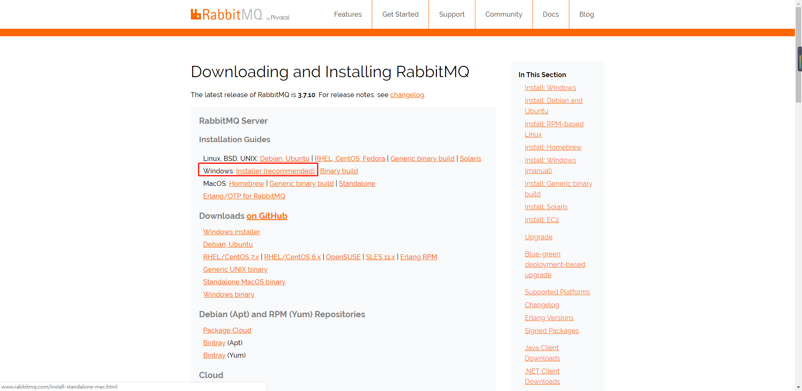Open the Community nav item

click(x=504, y=14)
